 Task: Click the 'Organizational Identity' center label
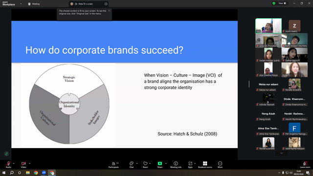(x=69, y=104)
